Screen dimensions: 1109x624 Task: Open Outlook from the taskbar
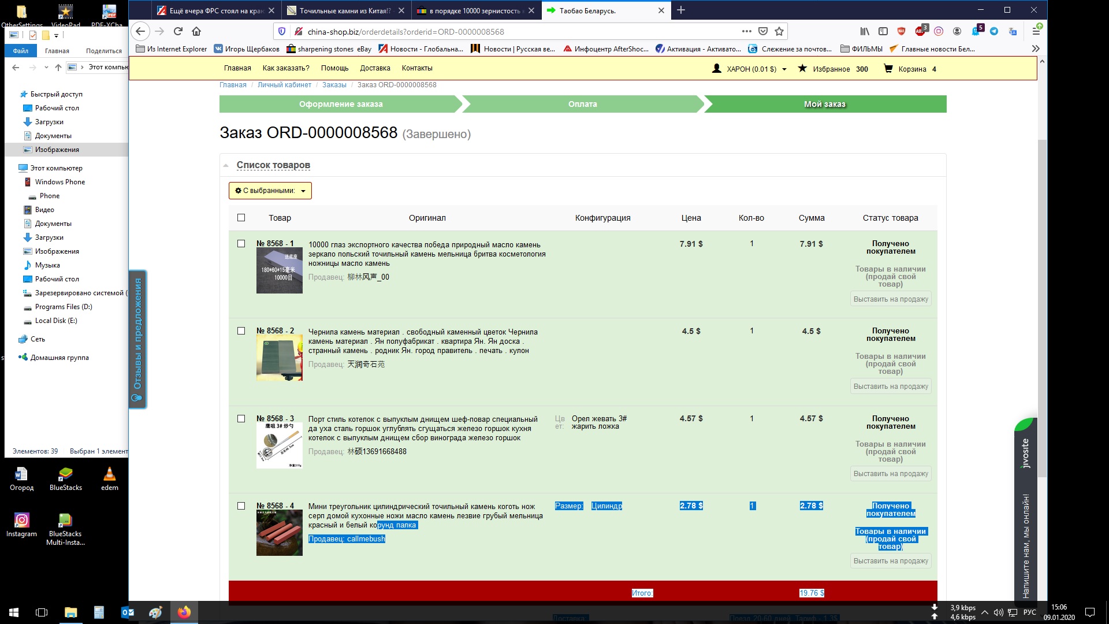tap(128, 612)
